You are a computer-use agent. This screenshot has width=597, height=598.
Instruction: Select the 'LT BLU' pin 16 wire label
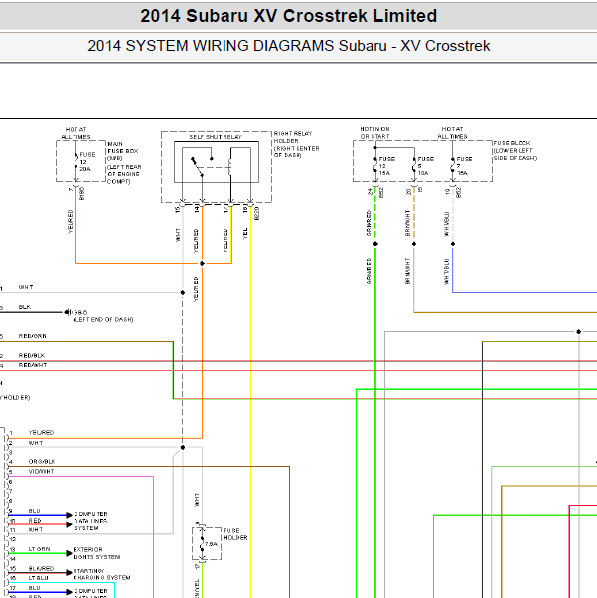(x=38, y=578)
